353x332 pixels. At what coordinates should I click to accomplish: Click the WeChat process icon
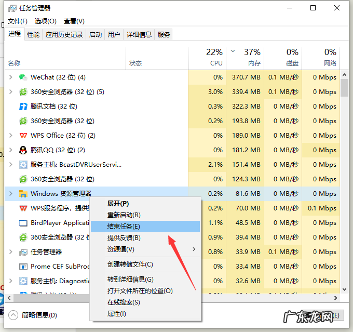coord(23,77)
